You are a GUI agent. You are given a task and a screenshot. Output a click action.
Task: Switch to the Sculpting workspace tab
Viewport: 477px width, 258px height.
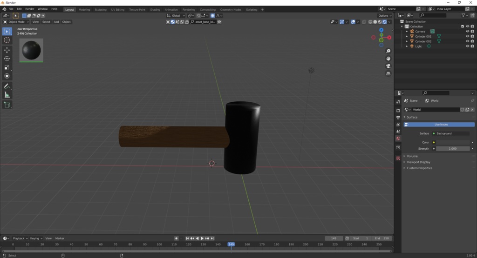pos(100,9)
